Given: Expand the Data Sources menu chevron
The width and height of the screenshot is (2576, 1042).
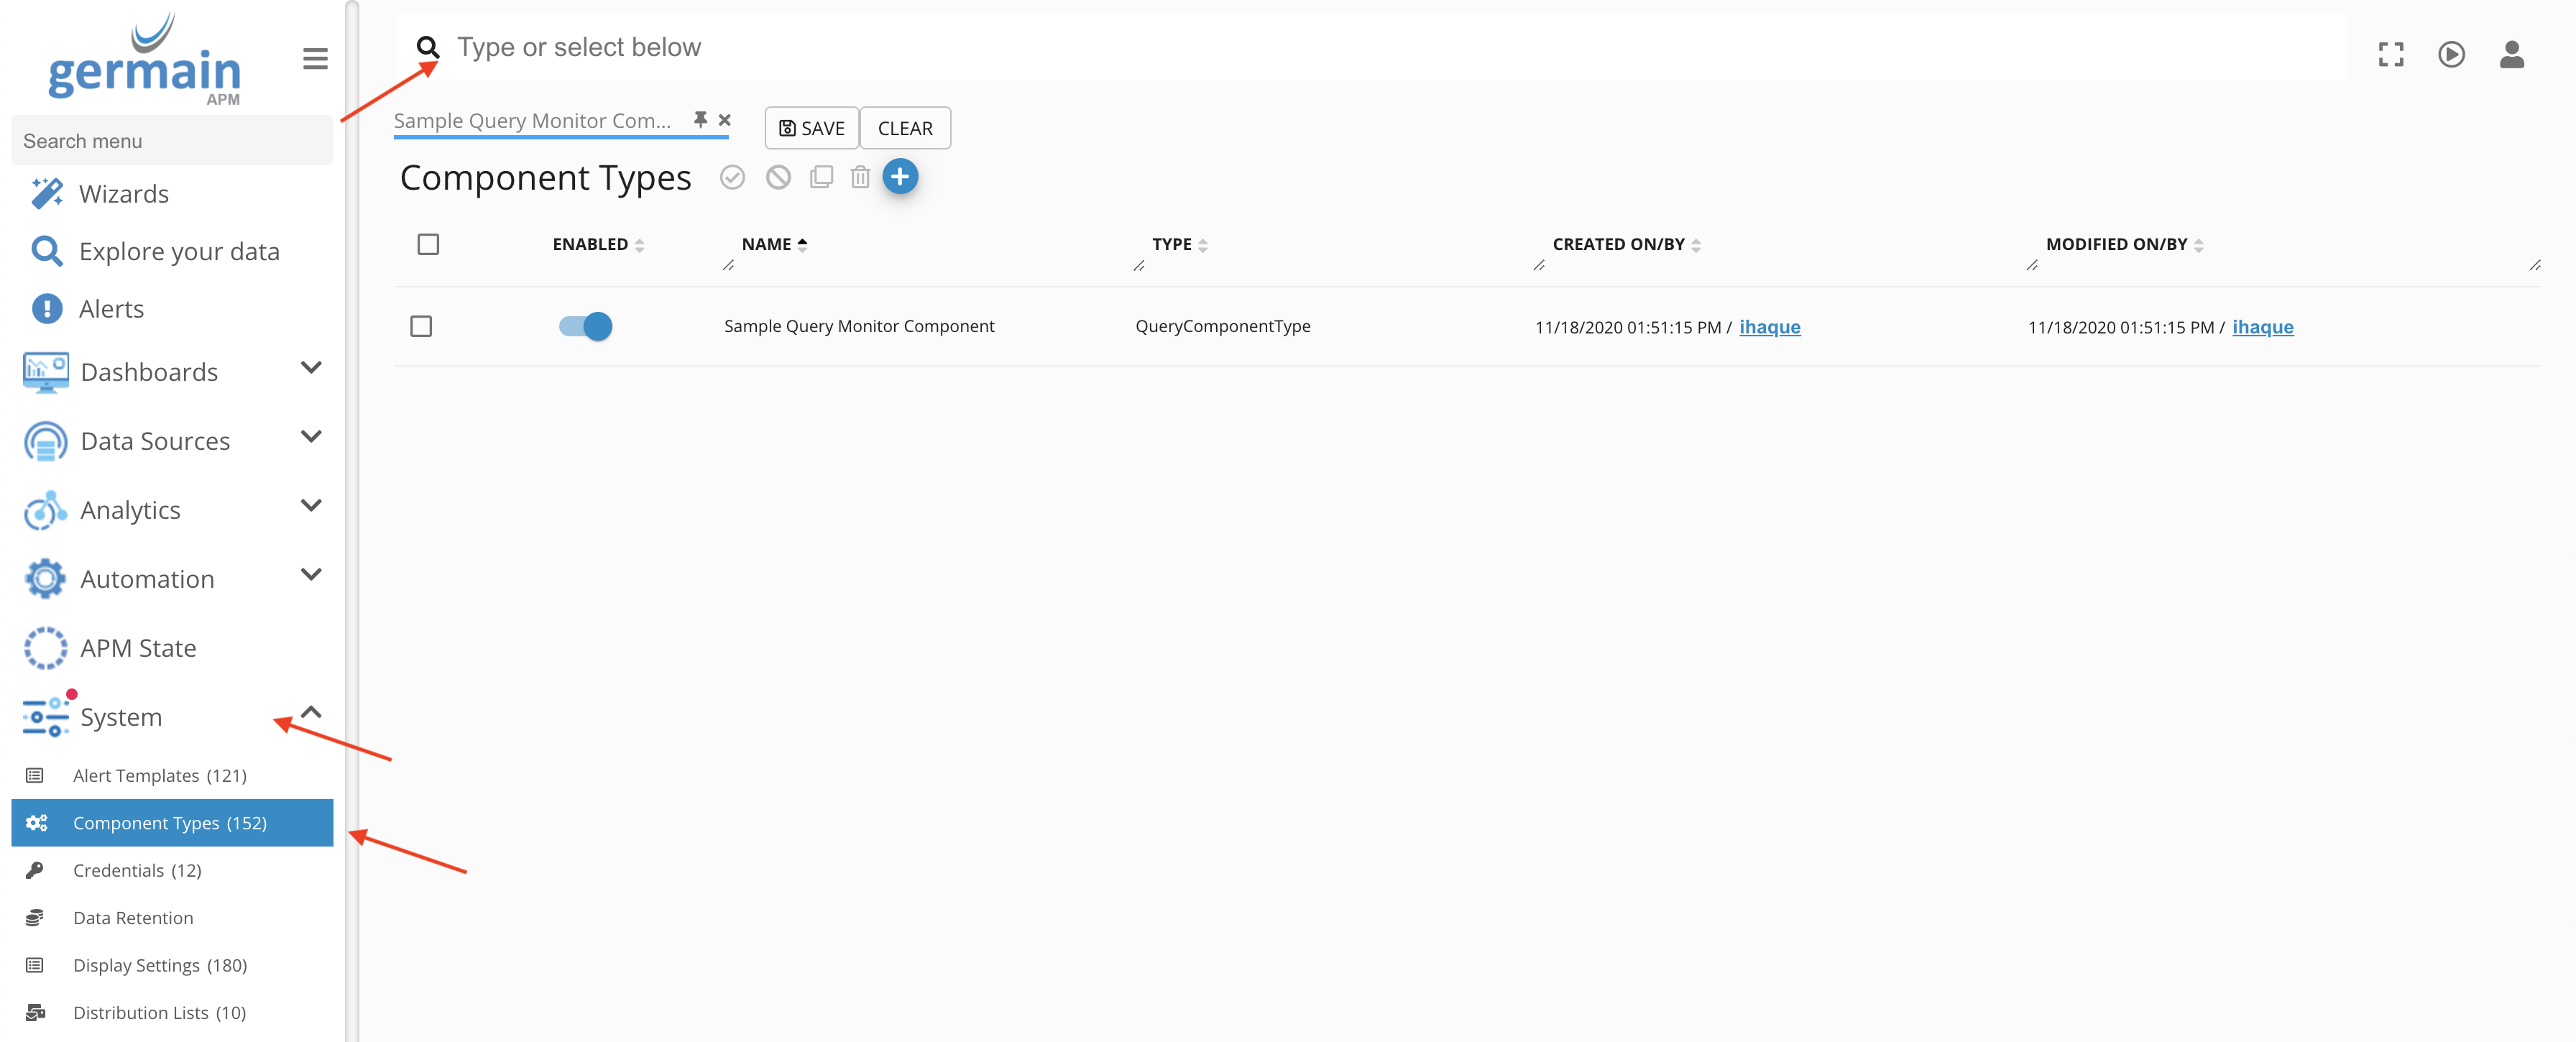Looking at the screenshot, I should (311, 437).
